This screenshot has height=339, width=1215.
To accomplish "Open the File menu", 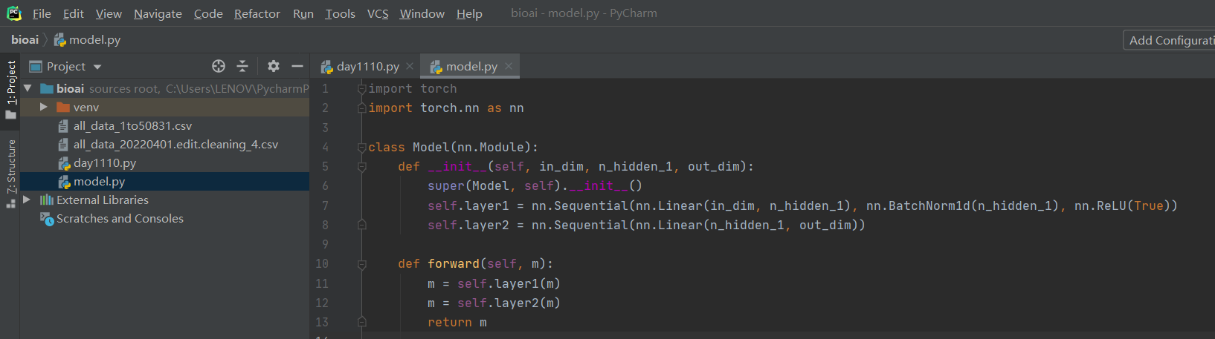I will (42, 13).
